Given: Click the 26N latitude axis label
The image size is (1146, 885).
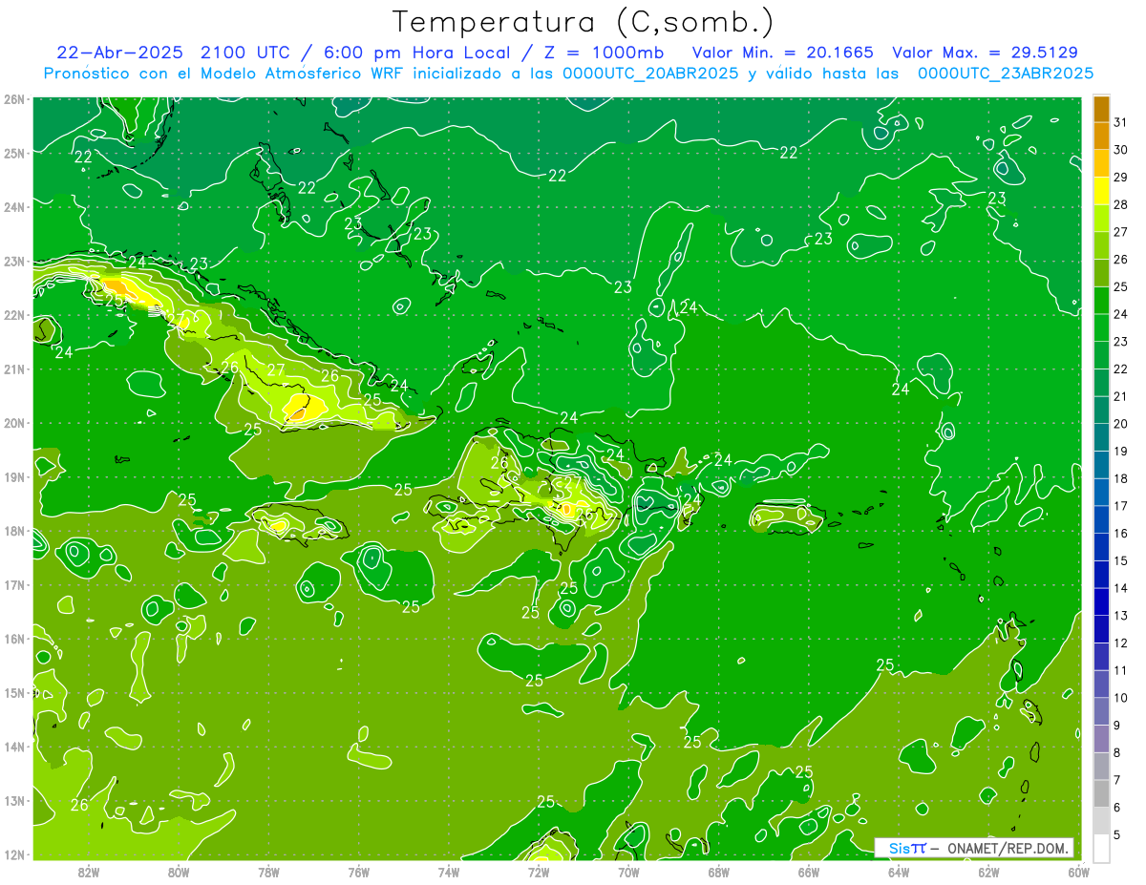Looking at the screenshot, I should pyautogui.click(x=14, y=99).
